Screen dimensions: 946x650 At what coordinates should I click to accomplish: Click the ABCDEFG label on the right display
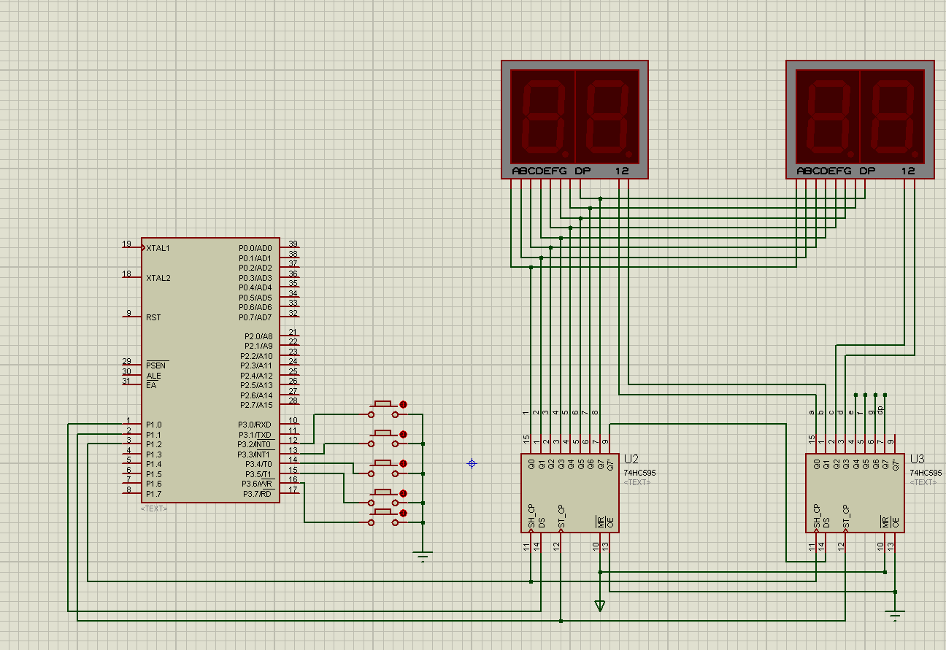824,171
